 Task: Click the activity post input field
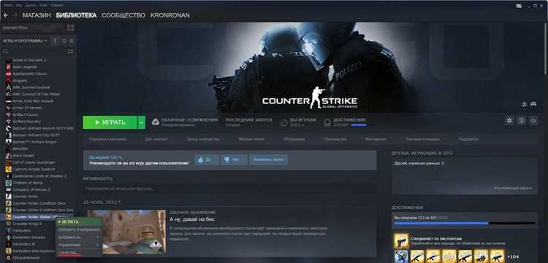click(229, 189)
